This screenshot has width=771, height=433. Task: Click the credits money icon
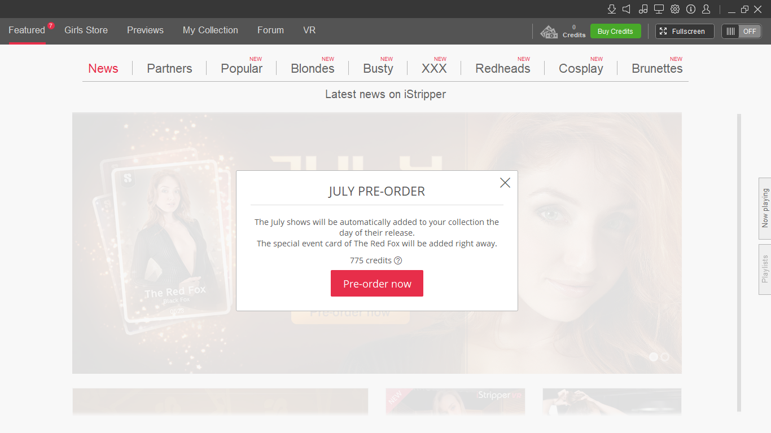pos(549,32)
